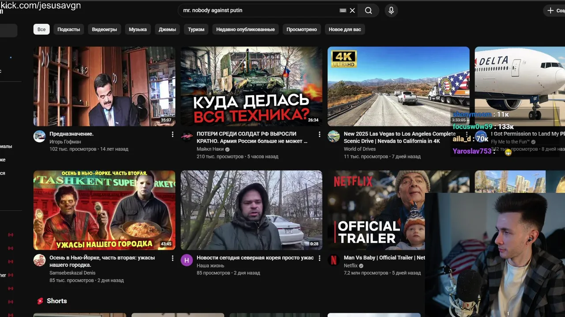Select the Новое для вас filter chip
Screen dimensions: 565x317
(x=345, y=29)
